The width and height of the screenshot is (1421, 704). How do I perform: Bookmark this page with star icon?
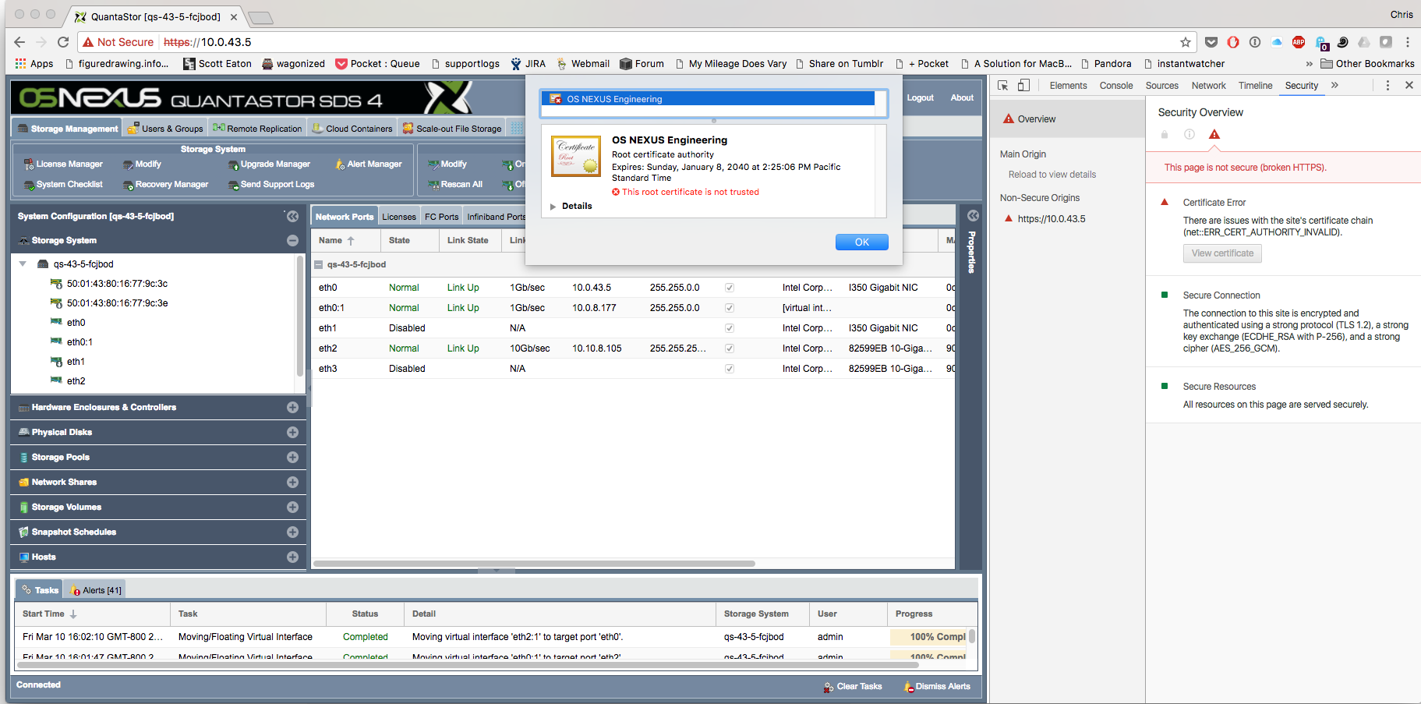tap(1186, 42)
